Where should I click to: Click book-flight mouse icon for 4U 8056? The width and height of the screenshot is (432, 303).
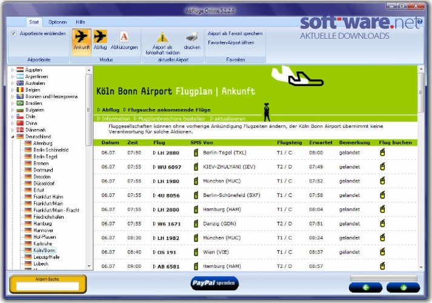click(x=382, y=195)
